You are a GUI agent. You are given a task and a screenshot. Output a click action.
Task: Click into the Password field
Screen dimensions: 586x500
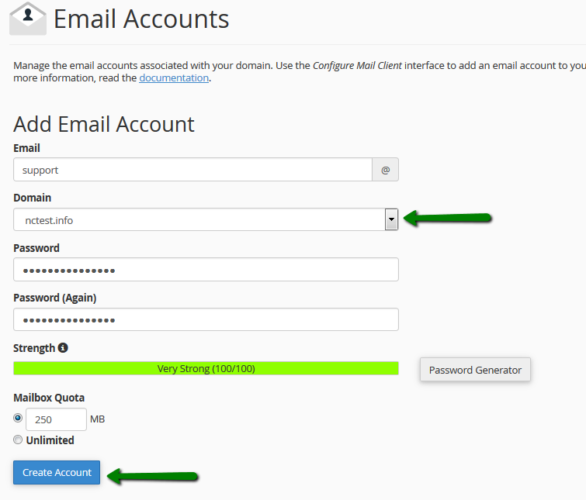(206, 270)
